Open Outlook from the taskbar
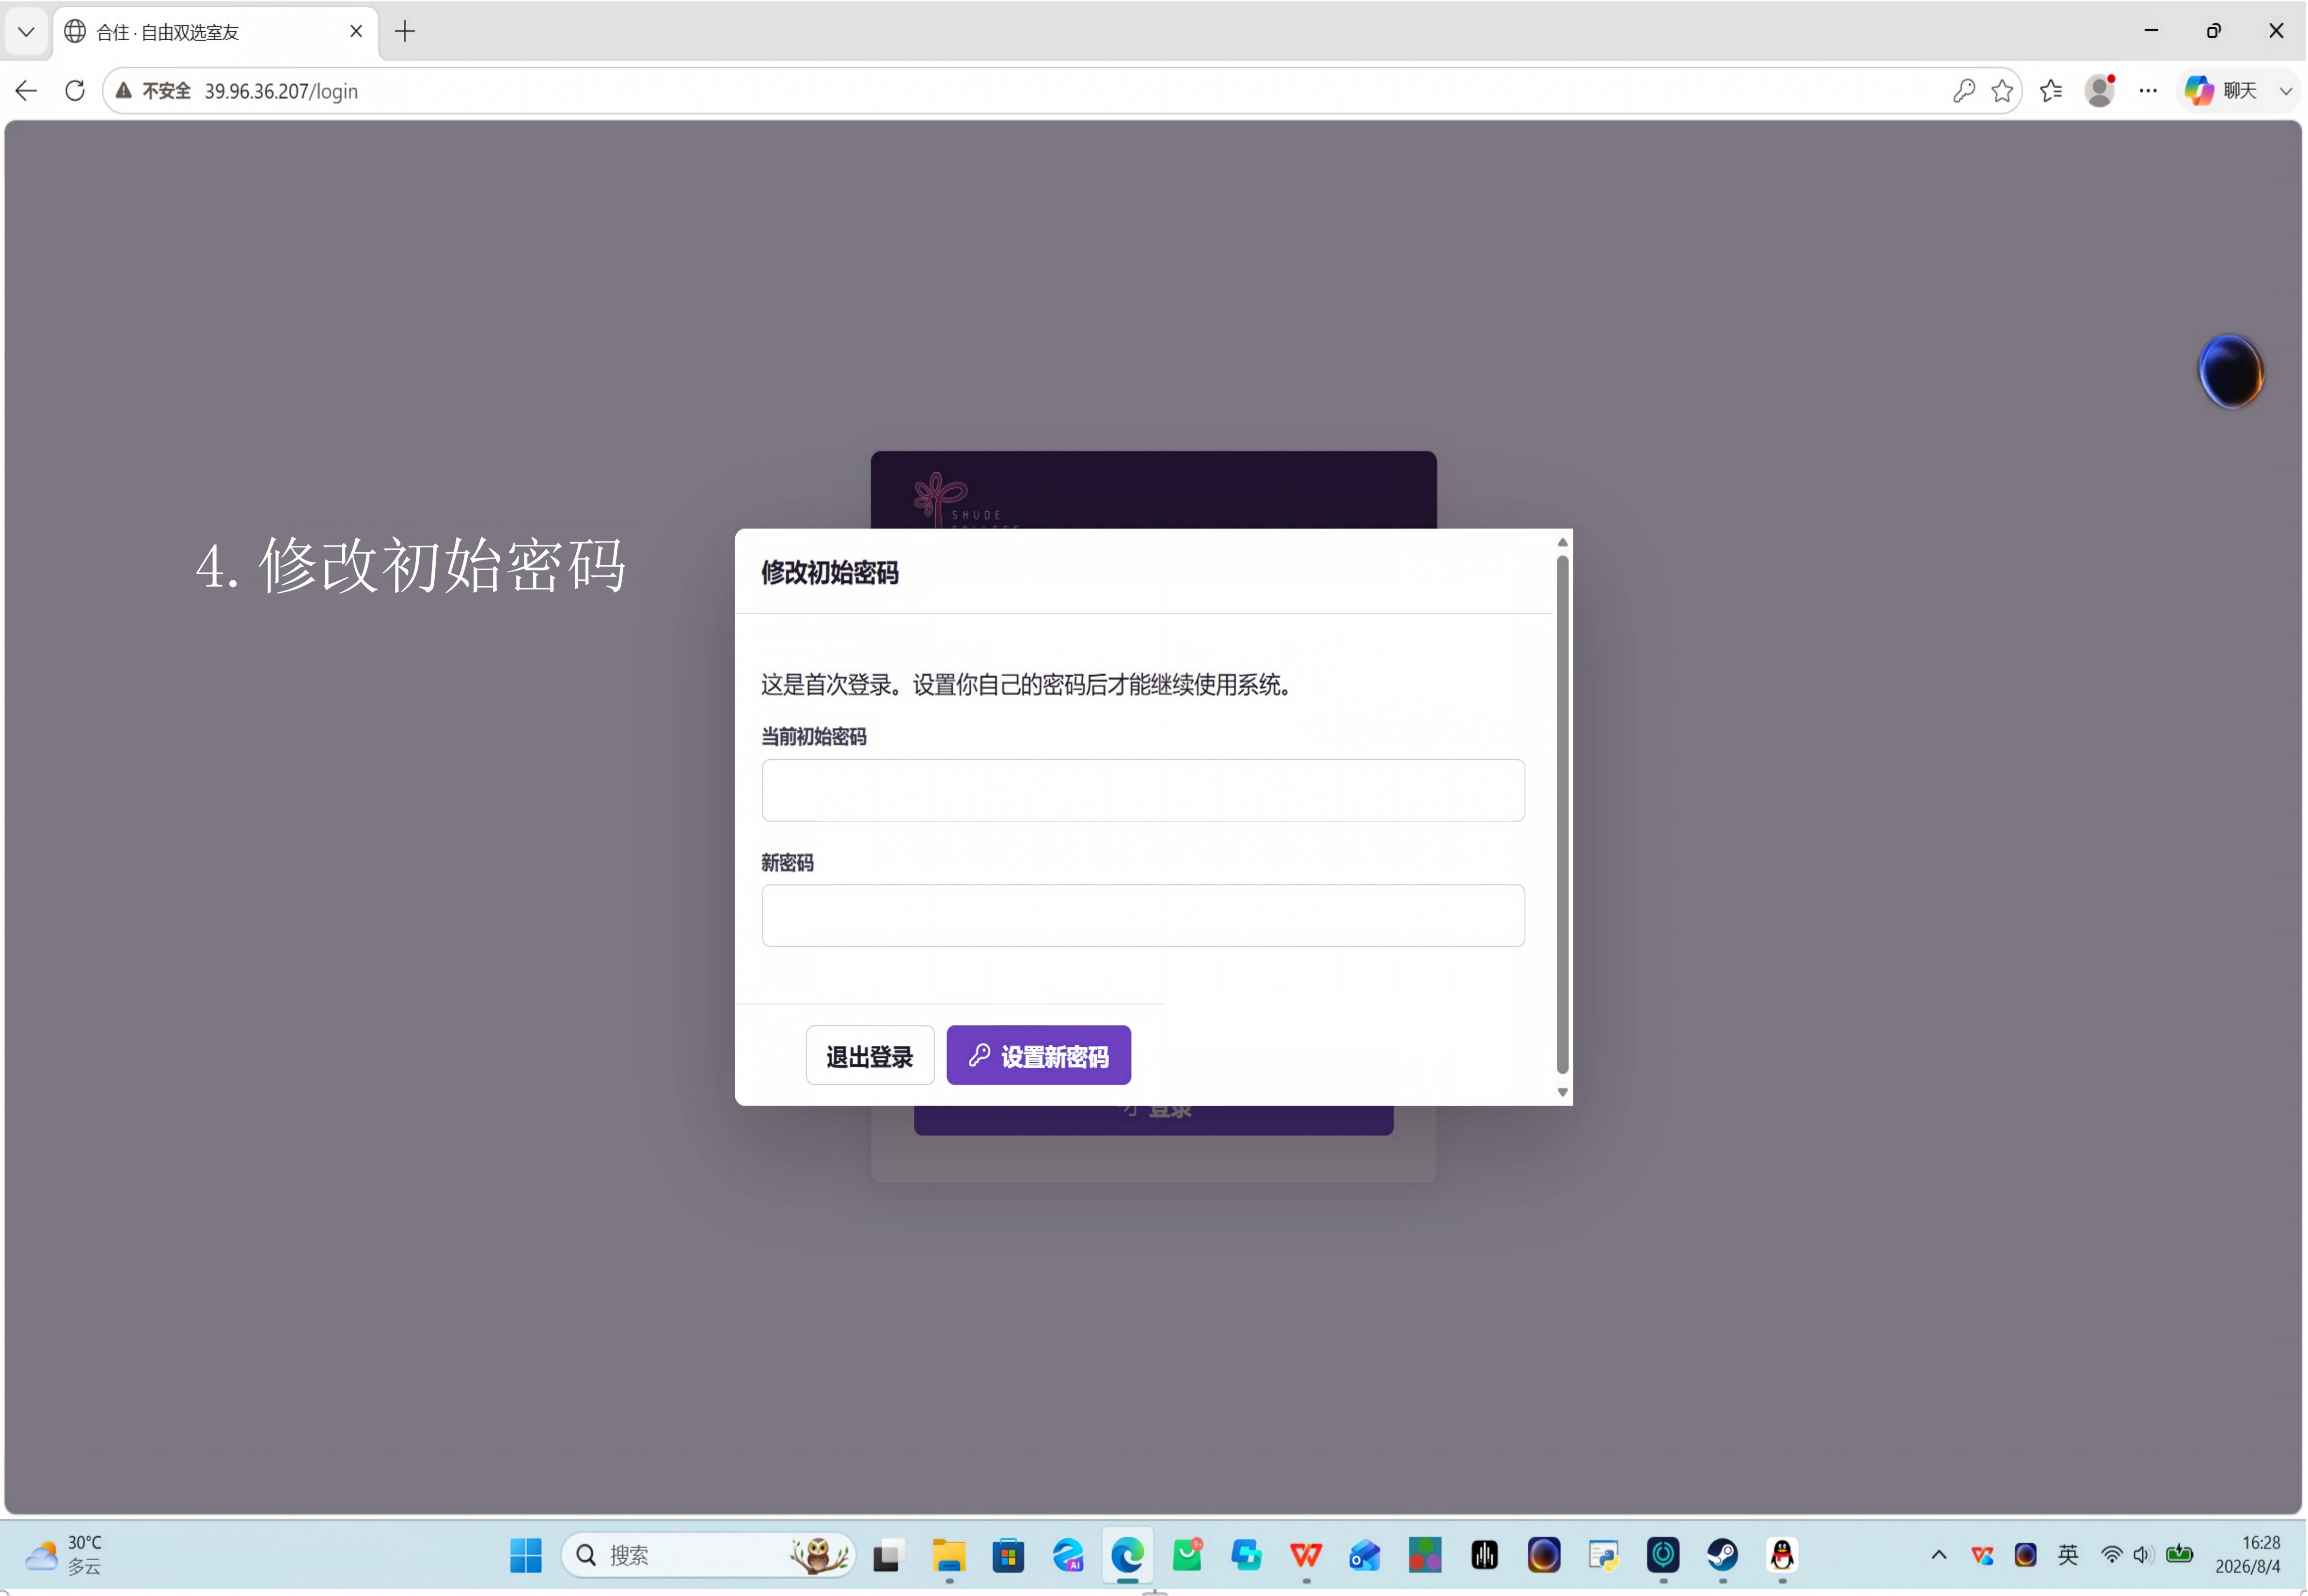The image size is (2308, 1596). [x=1365, y=1555]
